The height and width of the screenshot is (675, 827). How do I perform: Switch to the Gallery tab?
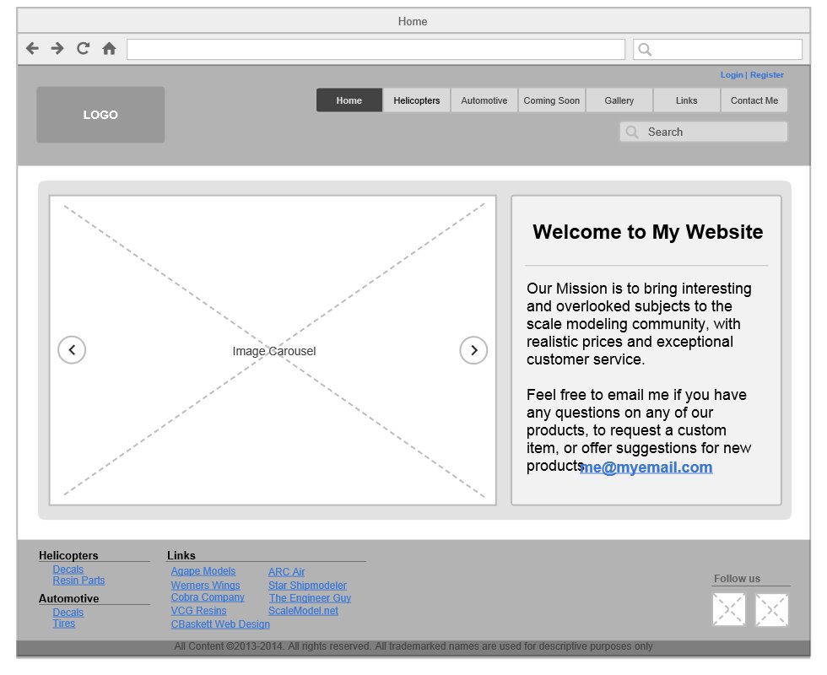(619, 100)
